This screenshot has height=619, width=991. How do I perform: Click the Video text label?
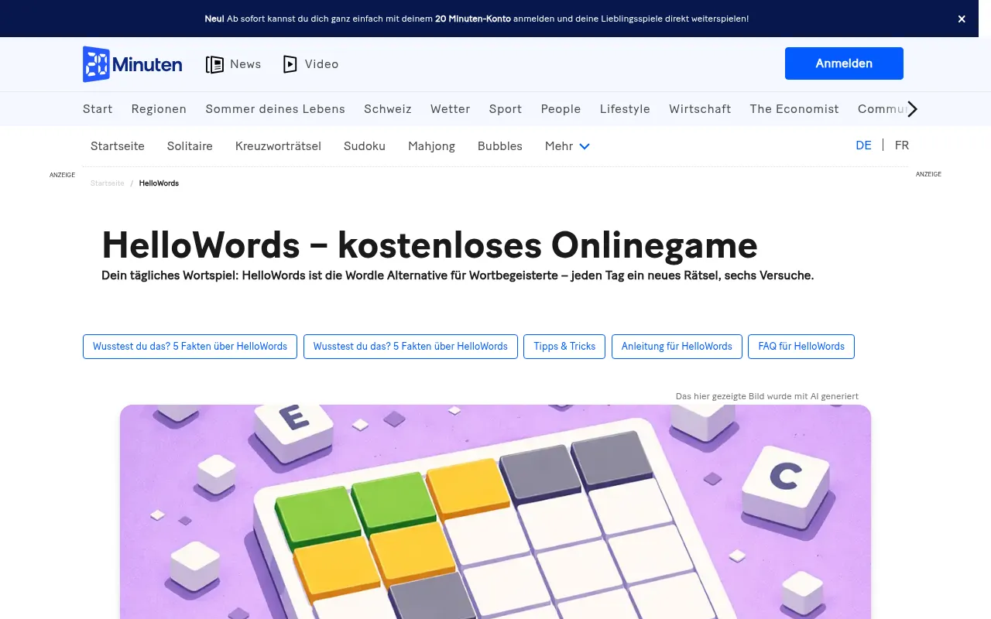pos(321,64)
